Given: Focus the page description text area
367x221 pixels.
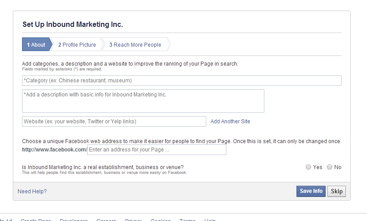Looking at the screenshot, I should coord(143,101).
